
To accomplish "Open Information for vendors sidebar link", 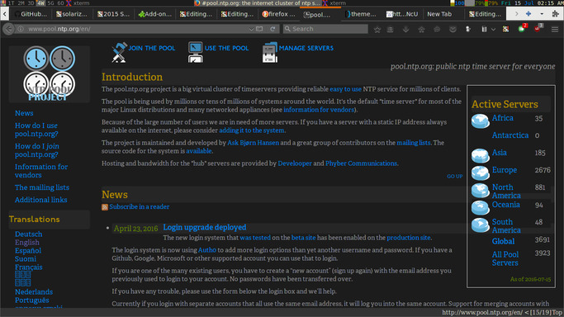I will (41, 171).
